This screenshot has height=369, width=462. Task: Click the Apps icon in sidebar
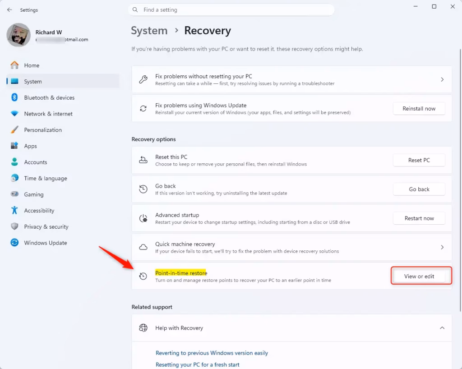(14, 145)
